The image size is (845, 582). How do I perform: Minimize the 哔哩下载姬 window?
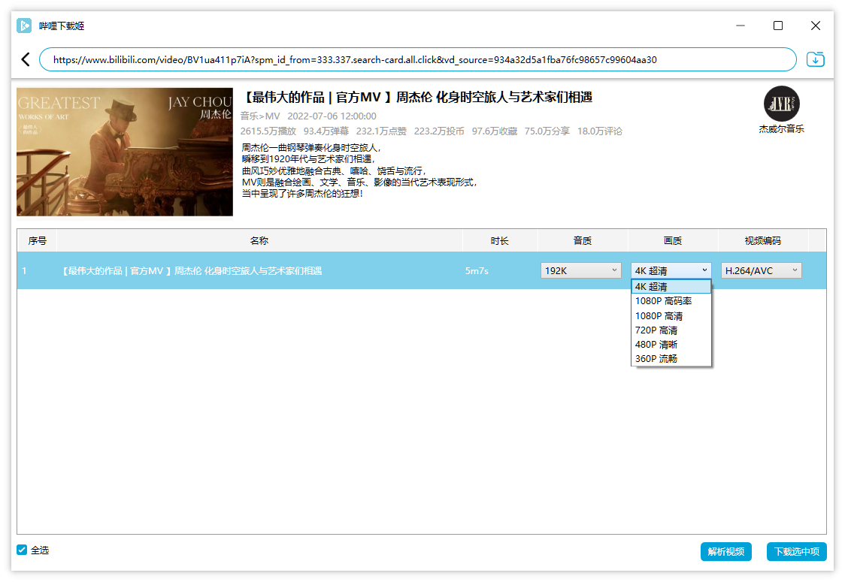pyautogui.click(x=741, y=26)
